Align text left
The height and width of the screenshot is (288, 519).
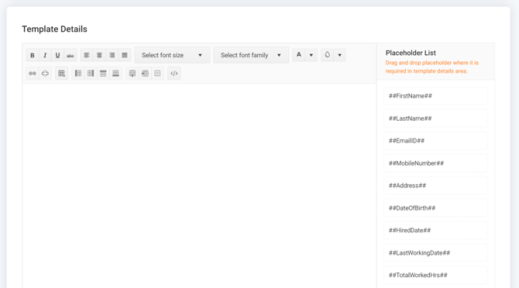coord(87,55)
